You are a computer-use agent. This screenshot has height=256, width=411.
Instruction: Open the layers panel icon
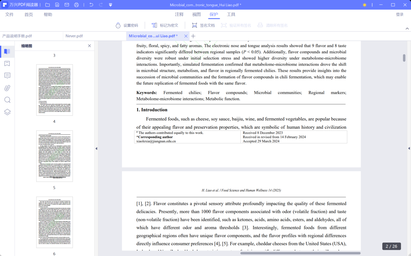[x=7, y=112]
